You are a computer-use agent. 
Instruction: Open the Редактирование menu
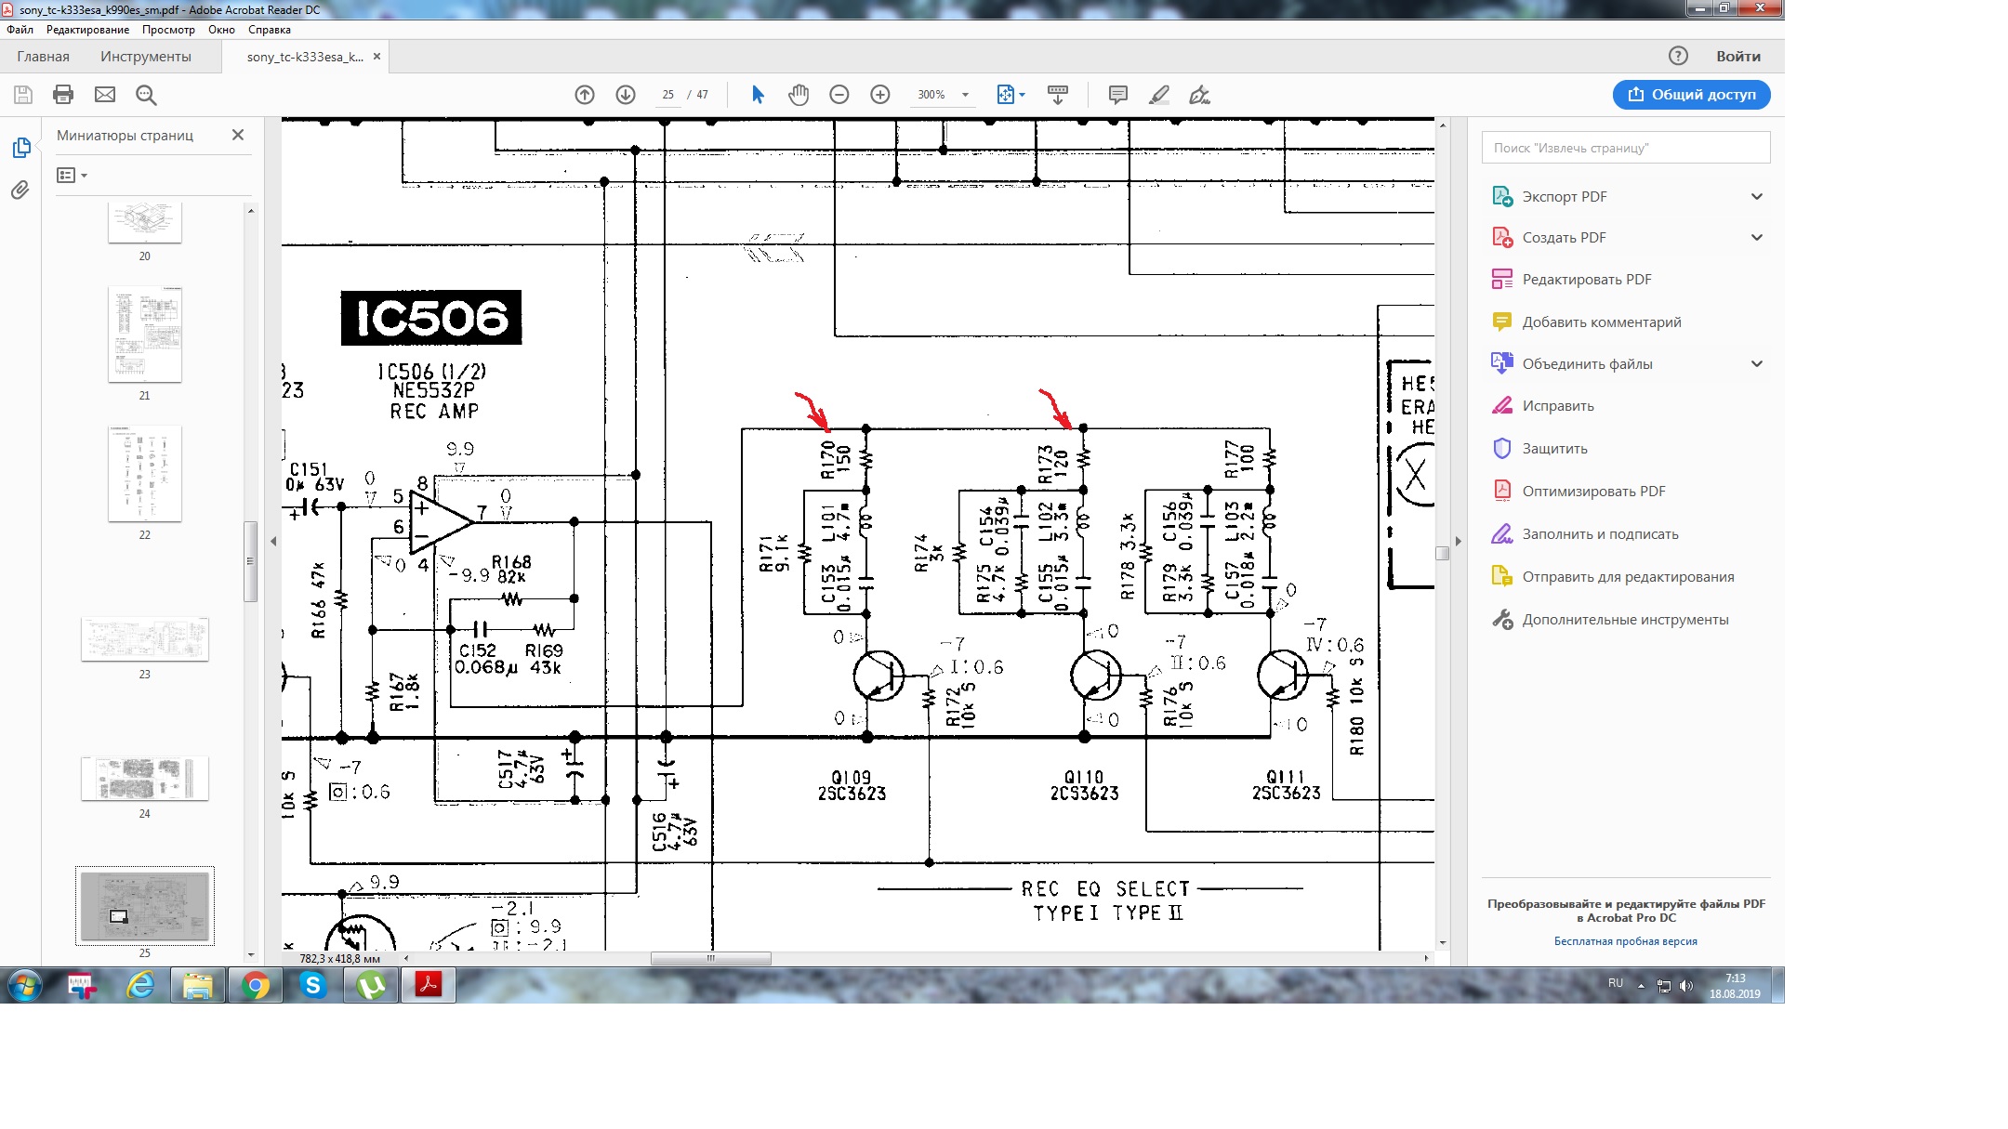tap(87, 30)
